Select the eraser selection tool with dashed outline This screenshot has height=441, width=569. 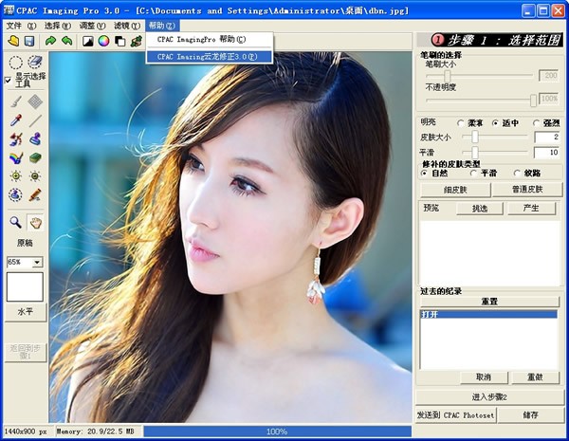(x=35, y=62)
